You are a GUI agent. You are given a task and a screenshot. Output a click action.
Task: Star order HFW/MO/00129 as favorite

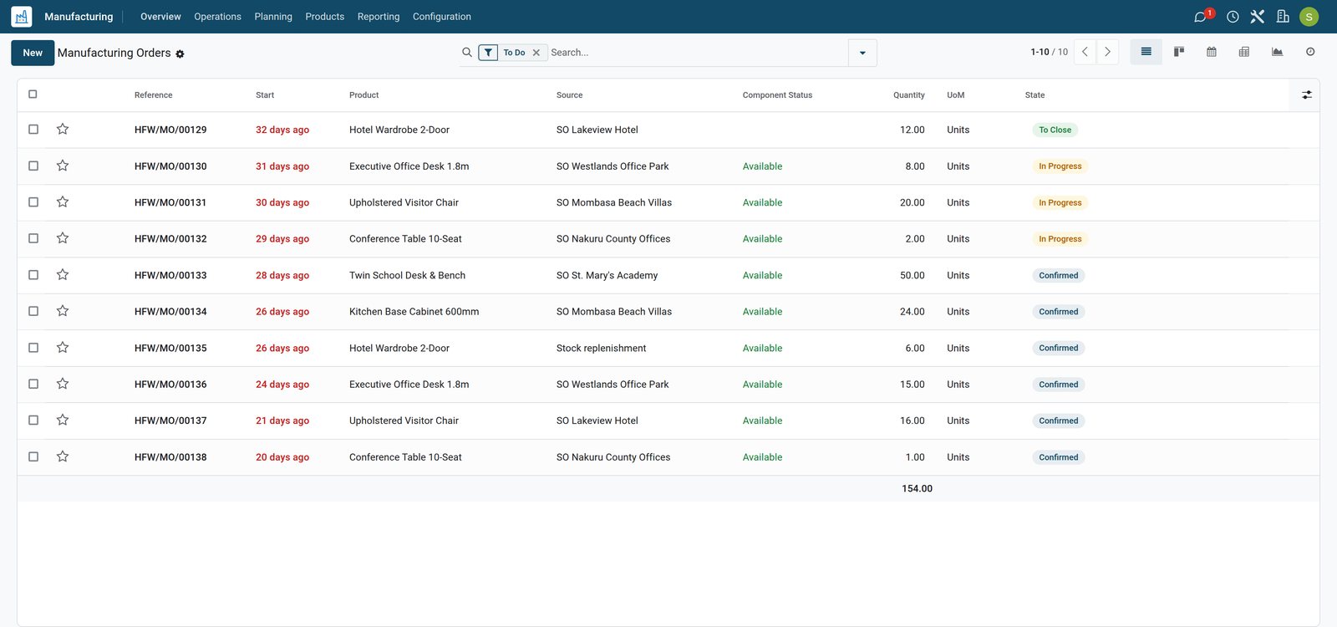[x=63, y=130]
